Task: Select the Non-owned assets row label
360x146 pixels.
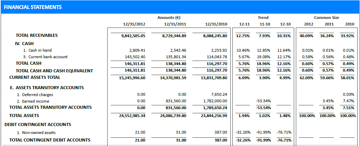Action: tap(38, 133)
